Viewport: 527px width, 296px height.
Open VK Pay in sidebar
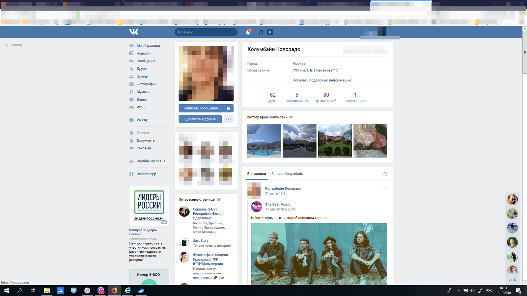pyautogui.click(x=142, y=120)
